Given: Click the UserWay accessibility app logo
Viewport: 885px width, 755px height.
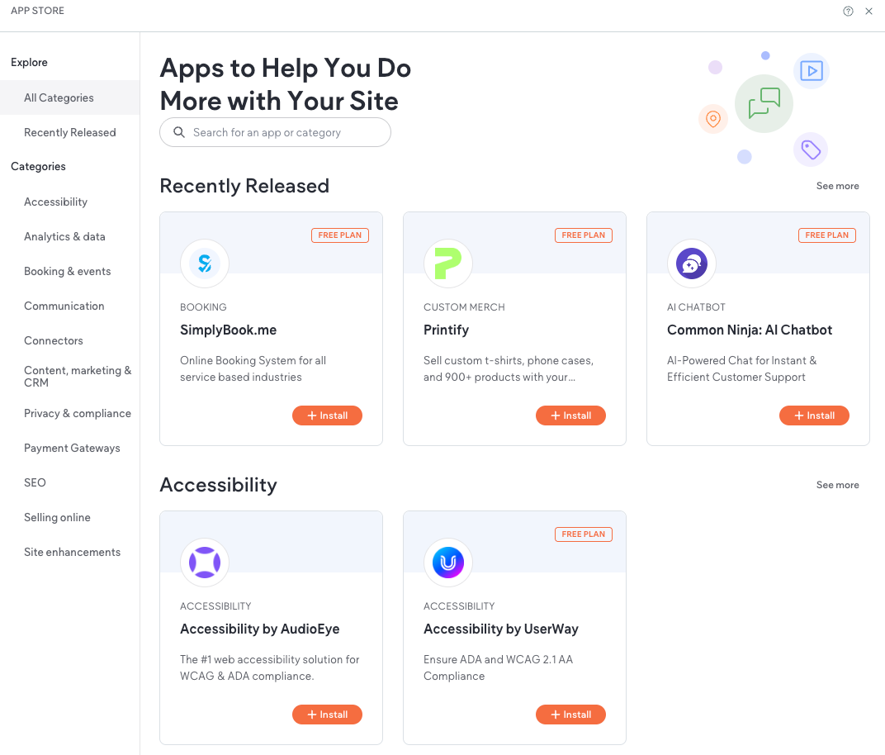Looking at the screenshot, I should (447, 563).
